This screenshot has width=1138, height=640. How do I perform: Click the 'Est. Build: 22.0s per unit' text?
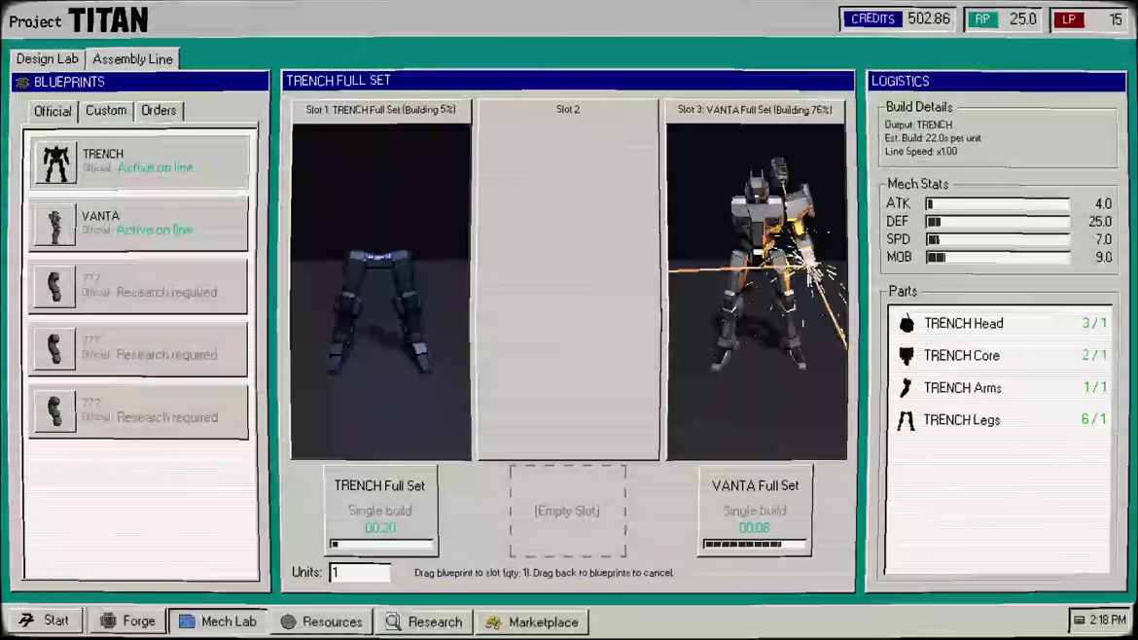[x=933, y=138]
